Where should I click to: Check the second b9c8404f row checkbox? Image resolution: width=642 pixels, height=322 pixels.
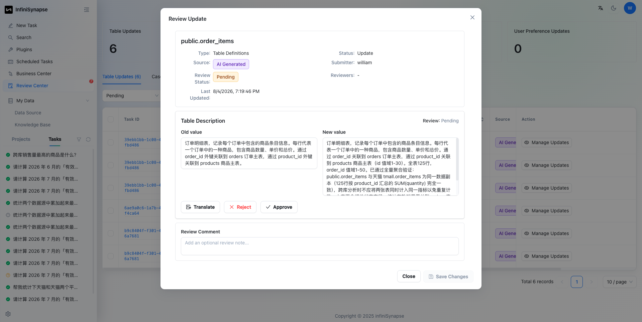(x=111, y=256)
